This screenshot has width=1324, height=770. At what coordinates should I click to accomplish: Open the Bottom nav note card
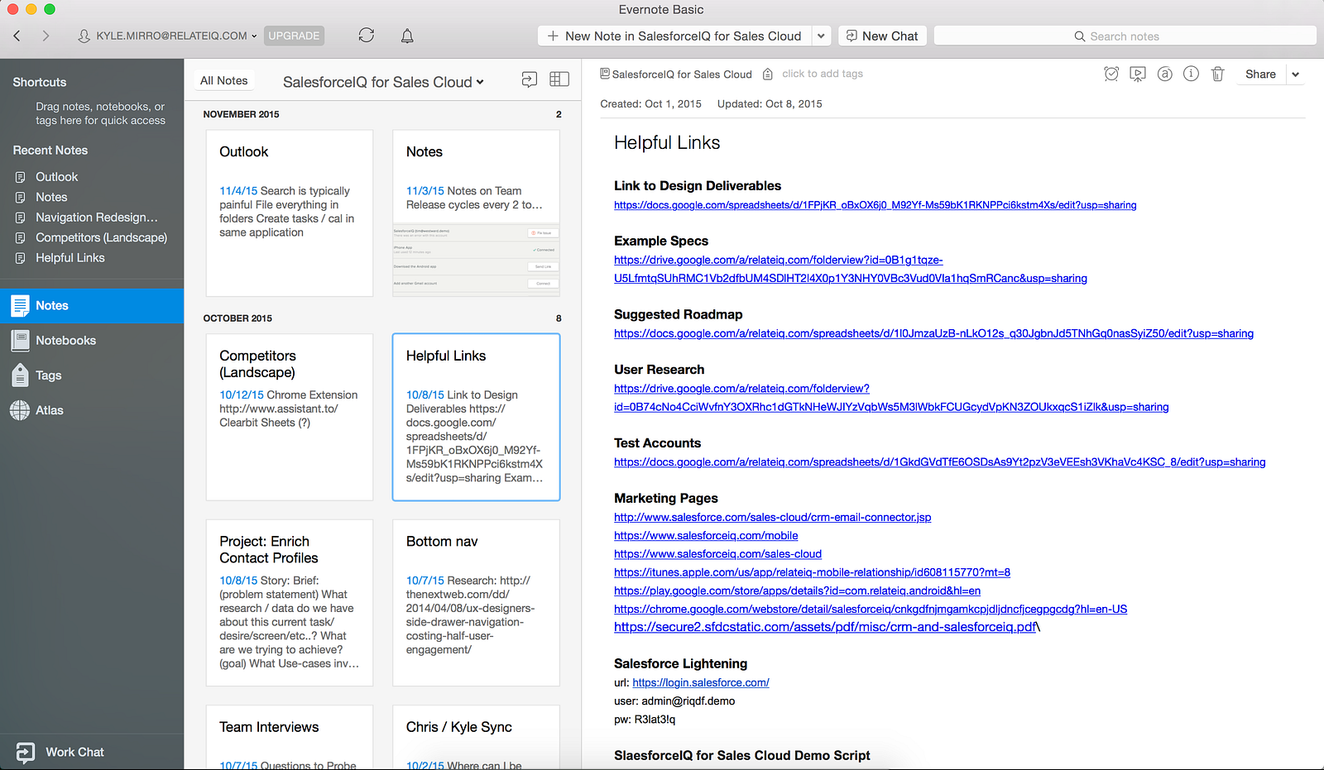click(476, 603)
